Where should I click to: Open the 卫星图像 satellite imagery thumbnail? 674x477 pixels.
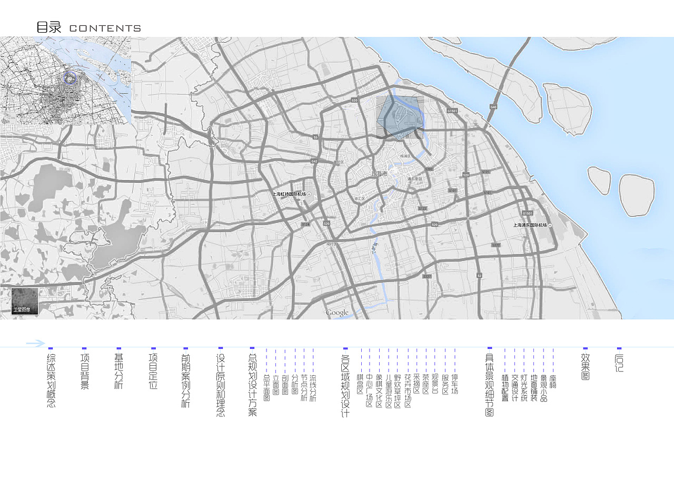point(25,301)
